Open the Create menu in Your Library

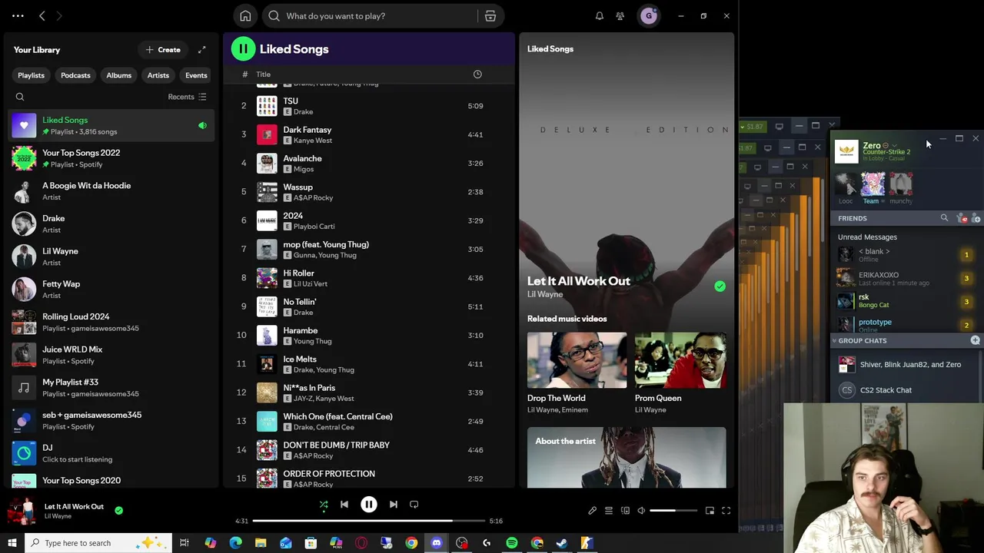(163, 50)
